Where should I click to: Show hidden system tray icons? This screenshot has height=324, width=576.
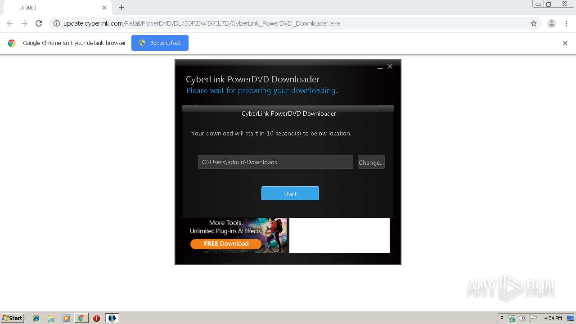point(502,318)
